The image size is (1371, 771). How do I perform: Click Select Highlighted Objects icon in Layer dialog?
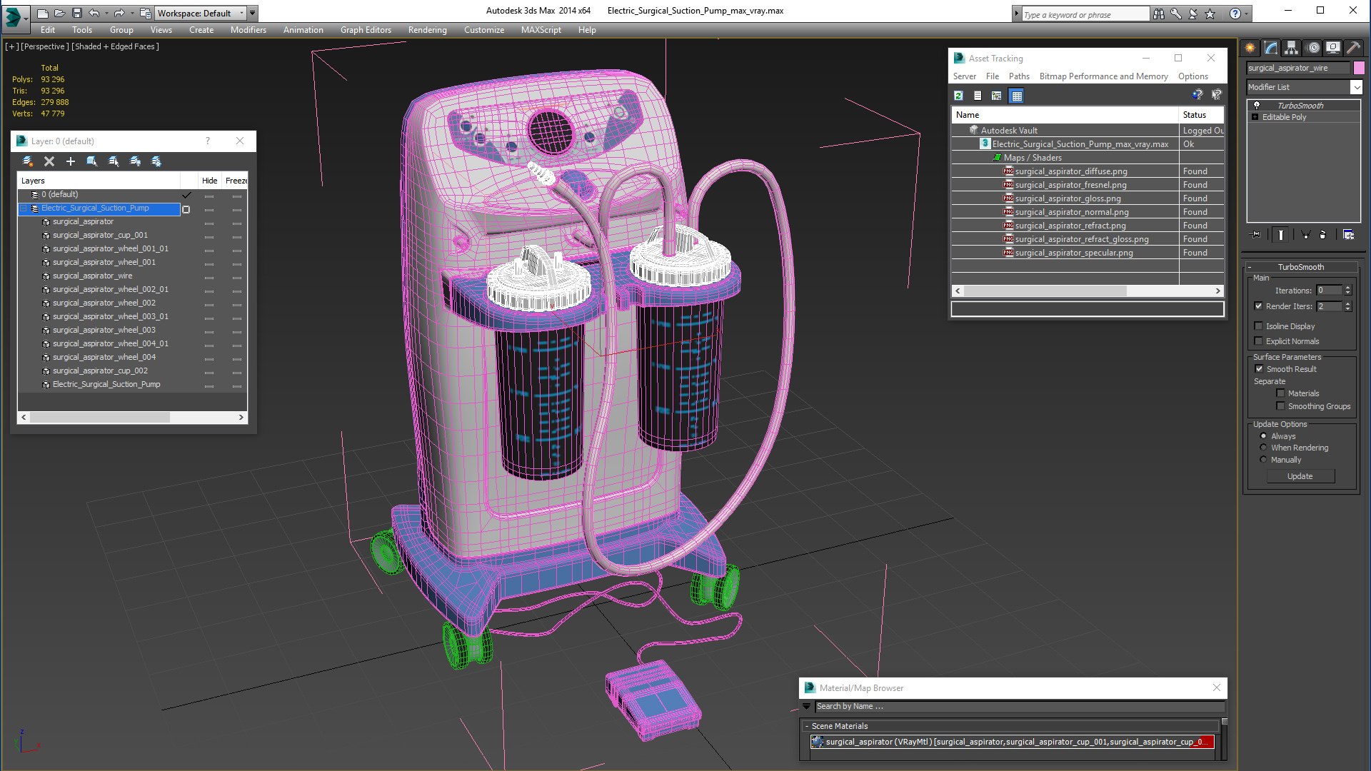pyautogui.click(x=92, y=161)
